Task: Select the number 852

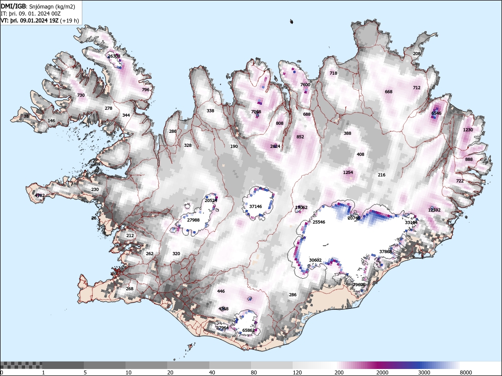Action: (300, 136)
